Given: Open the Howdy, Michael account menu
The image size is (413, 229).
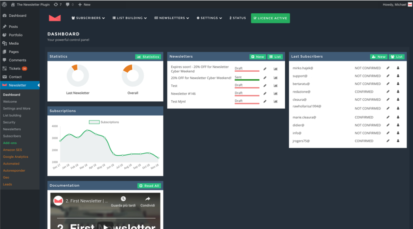Looking at the screenshot, I should pos(397,4).
